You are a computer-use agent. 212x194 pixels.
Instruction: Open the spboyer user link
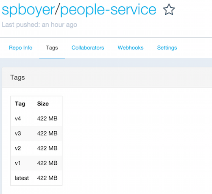point(28,10)
